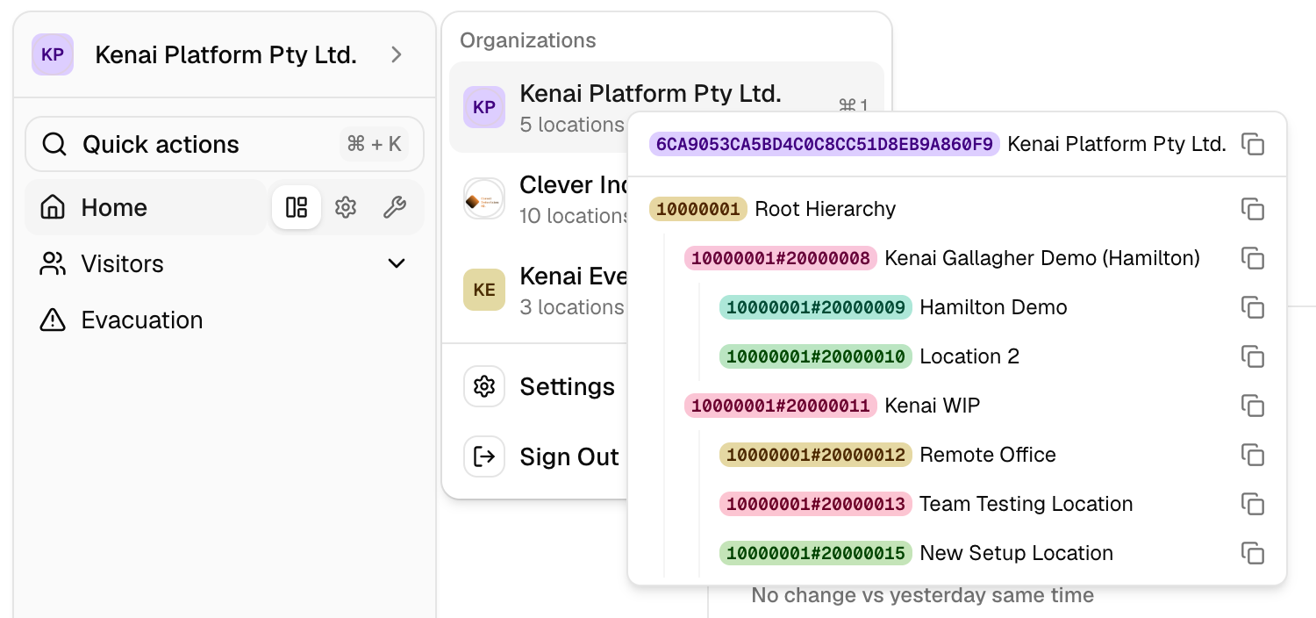Click the 10000001#20000015 ID badge

816,553
